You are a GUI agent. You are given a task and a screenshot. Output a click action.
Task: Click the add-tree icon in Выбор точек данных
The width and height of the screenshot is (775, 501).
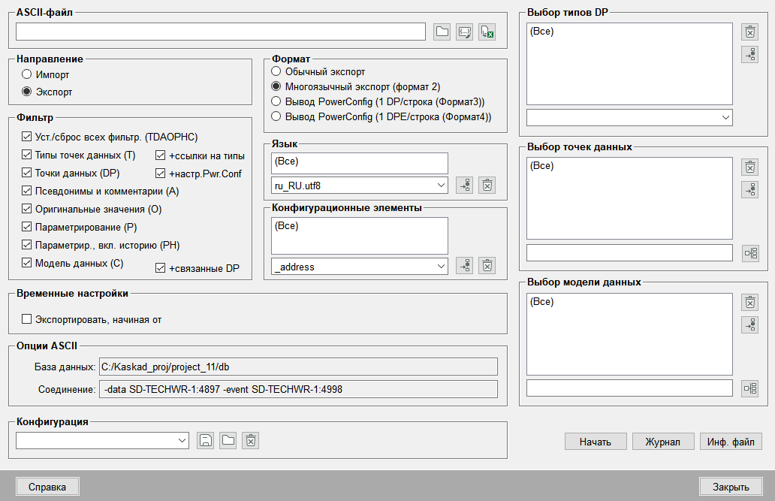749,189
